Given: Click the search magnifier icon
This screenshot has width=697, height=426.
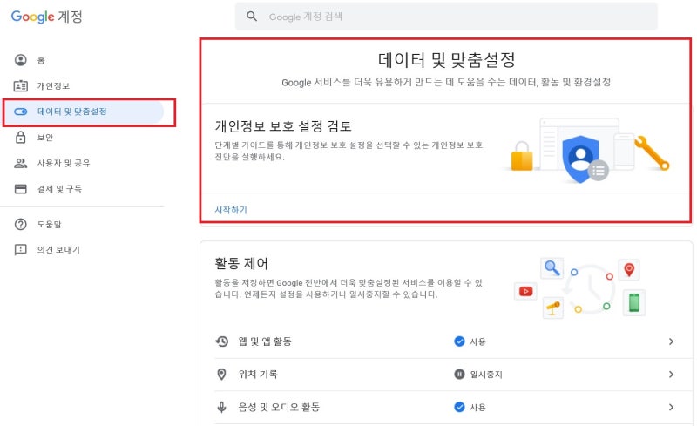Looking at the screenshot, I should pos(252,17).
